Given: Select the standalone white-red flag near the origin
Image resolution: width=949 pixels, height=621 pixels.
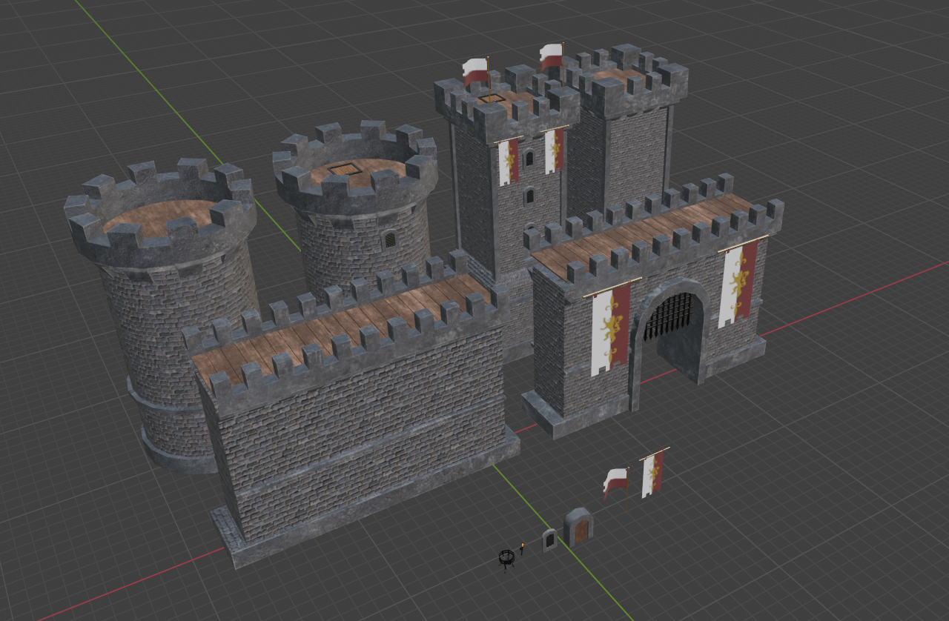Looking at the screenshot, I should point(615,480).
